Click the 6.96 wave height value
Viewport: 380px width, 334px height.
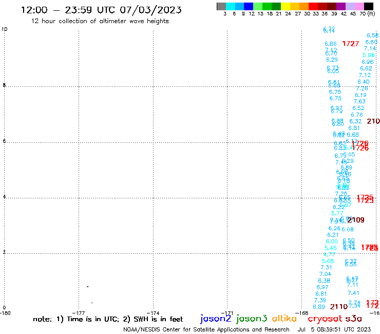[367, 62]
